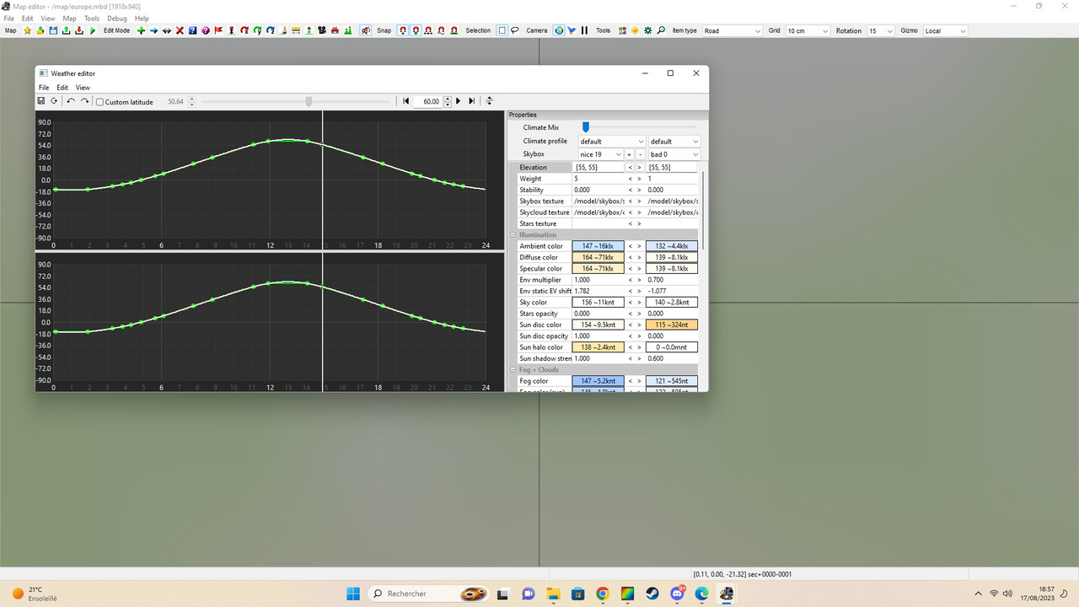Open the Weather editor File menu
Screen dimensions: 1079x607
(44, 88)
